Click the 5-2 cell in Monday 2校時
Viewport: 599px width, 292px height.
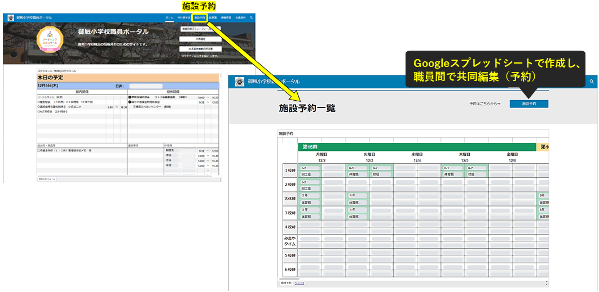pos(310,182)
